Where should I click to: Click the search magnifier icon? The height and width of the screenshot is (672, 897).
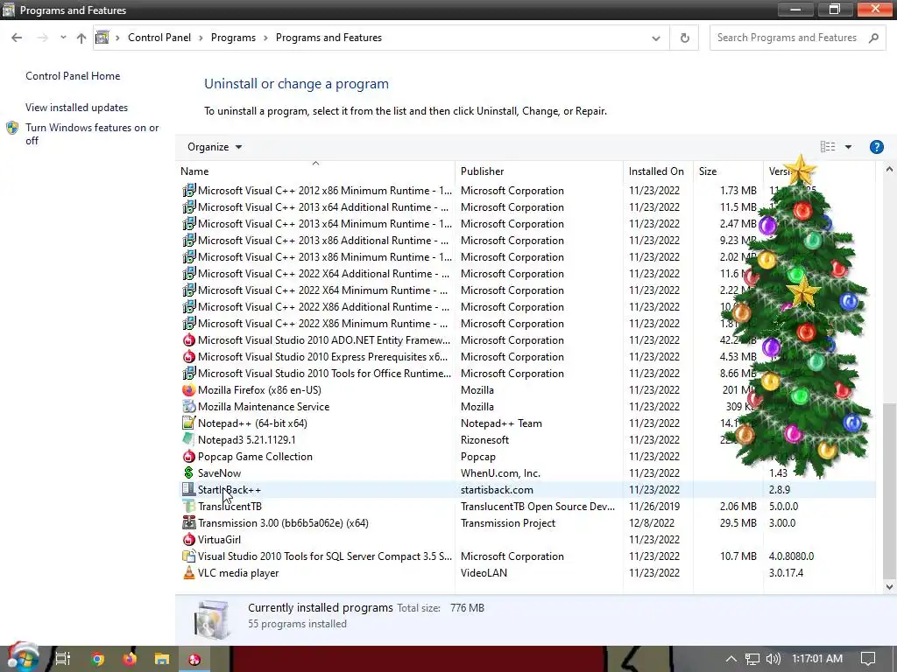point(873,38)
